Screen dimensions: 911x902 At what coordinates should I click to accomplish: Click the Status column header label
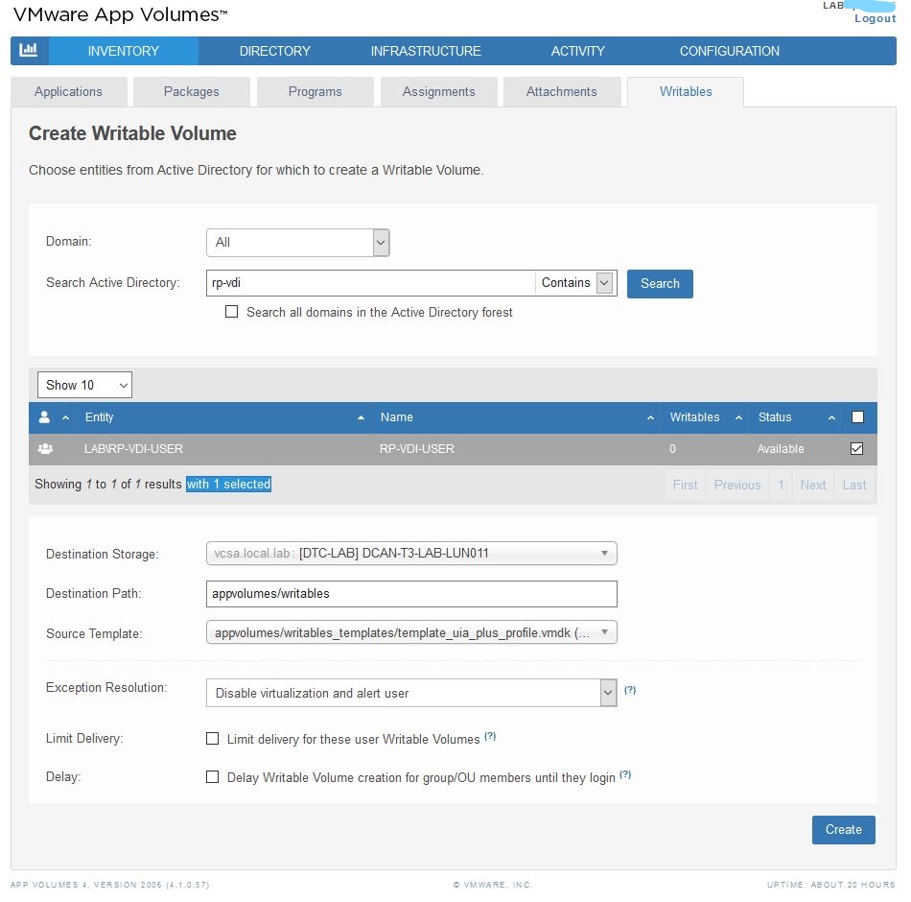[775, 417]
